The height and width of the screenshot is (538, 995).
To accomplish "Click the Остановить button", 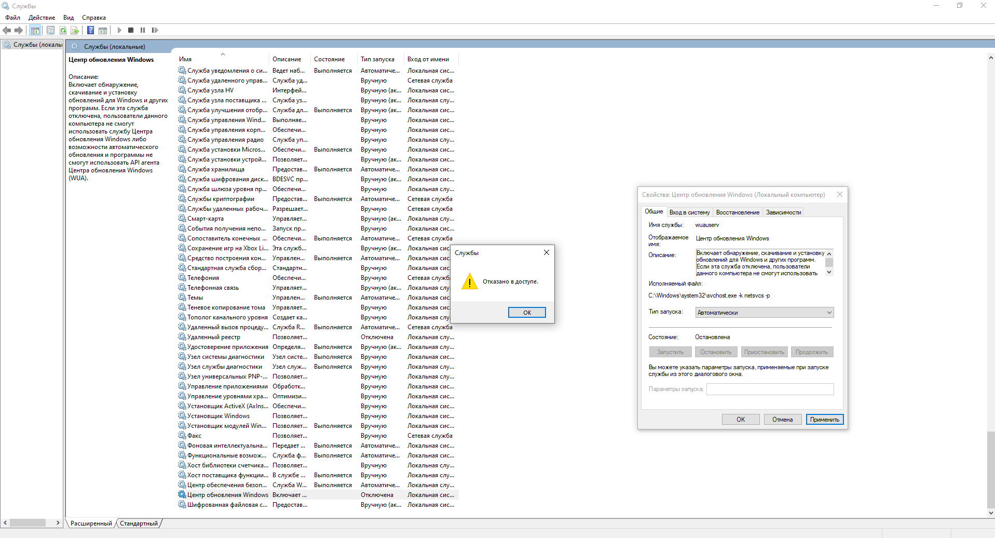I will pos(716,352).
